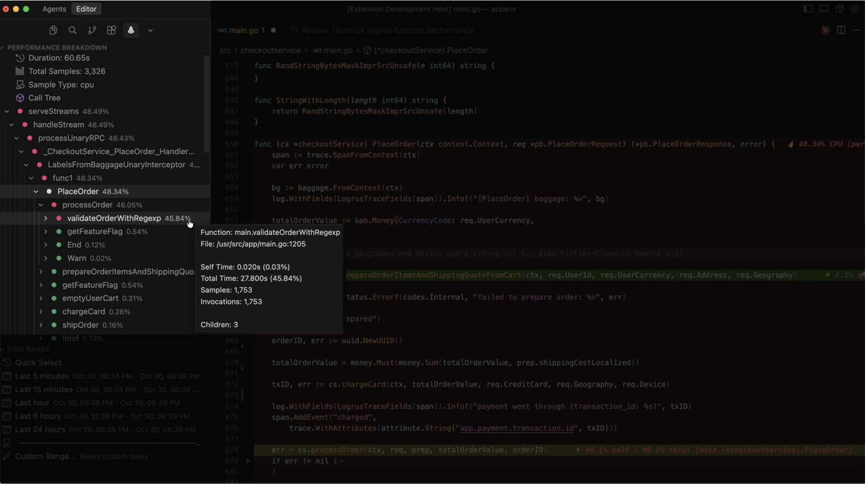Click line number 650 in the gutter

[x=231, y=144]
